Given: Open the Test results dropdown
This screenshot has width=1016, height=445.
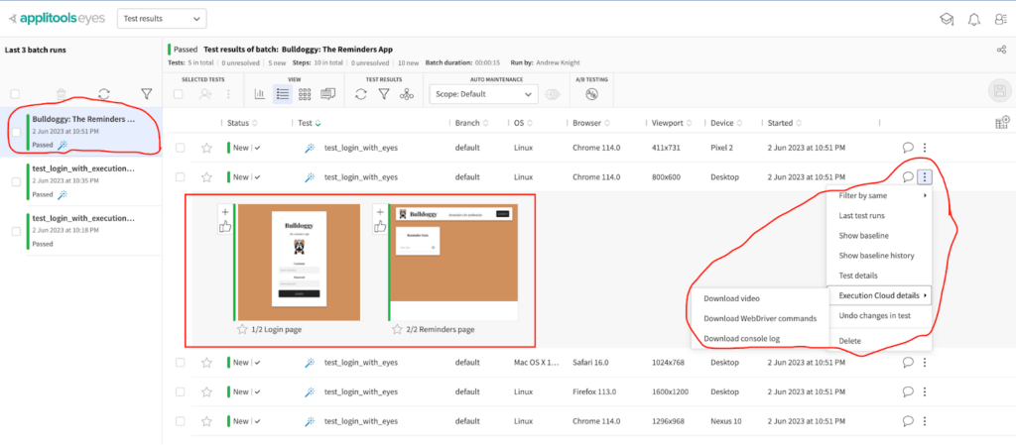Looking at the screenshot, I should [161, 19].
